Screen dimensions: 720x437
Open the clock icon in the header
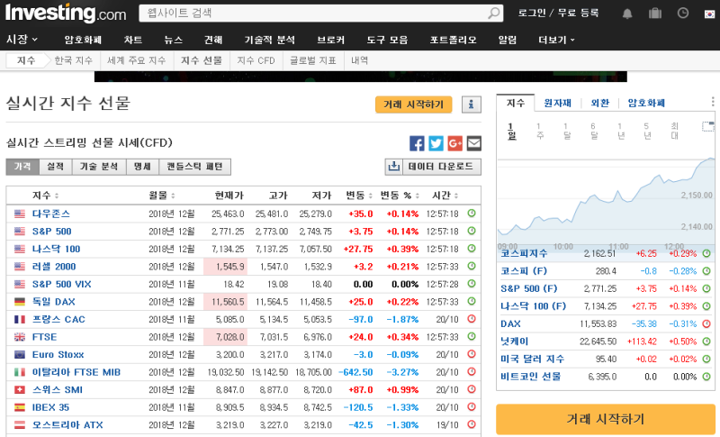tap(683, 13)
